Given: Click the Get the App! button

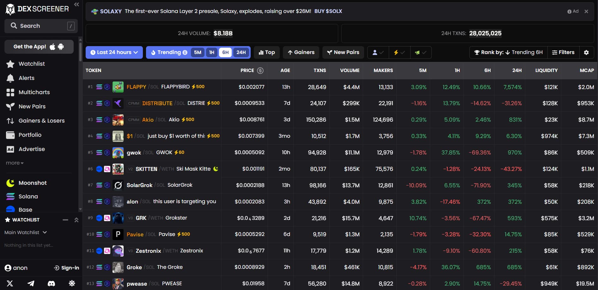Looking at the screenshot, I should pyautogui.click(x=39, y=47).
